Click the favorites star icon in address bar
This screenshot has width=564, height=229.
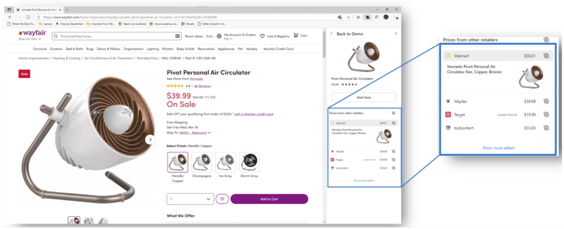point(349,17)
